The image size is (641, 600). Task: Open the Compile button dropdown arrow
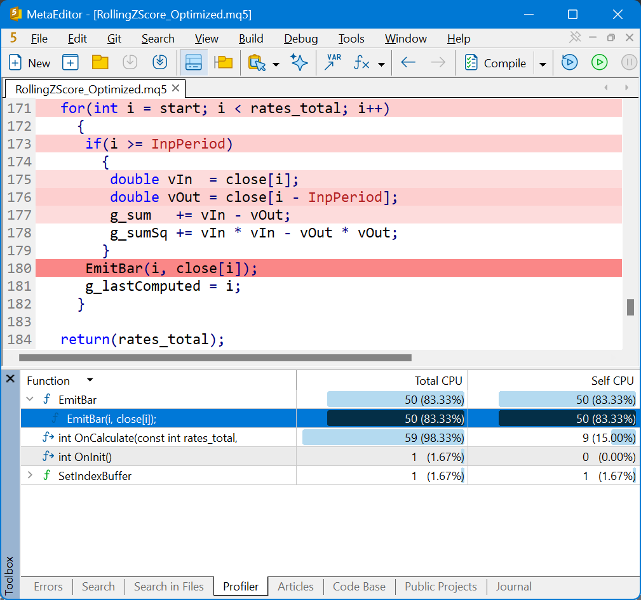[x=543, y=64]
